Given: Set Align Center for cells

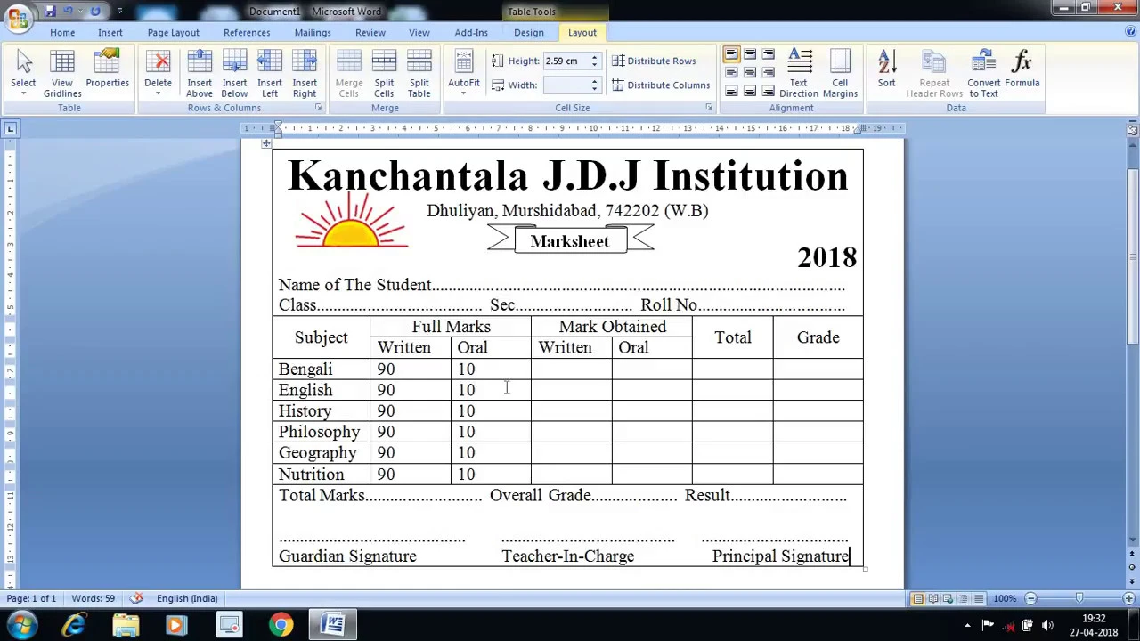Looking at the screenshot, I should [x=750, y=73].
